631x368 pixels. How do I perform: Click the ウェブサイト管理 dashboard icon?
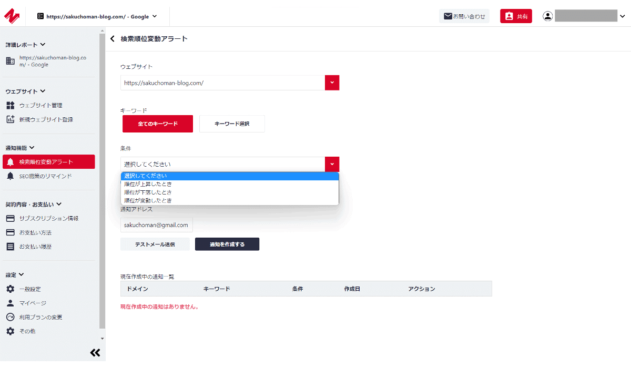(x=11, y=106)
